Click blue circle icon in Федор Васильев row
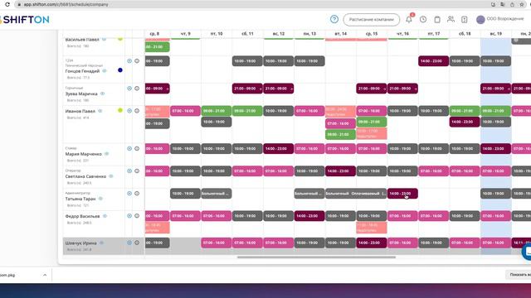The width and height of the screenshot is (531, 298). 129,215
